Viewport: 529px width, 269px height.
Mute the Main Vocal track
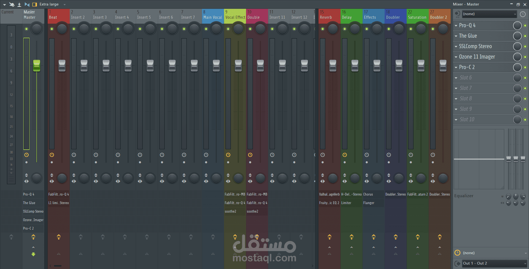coord(206,29)
